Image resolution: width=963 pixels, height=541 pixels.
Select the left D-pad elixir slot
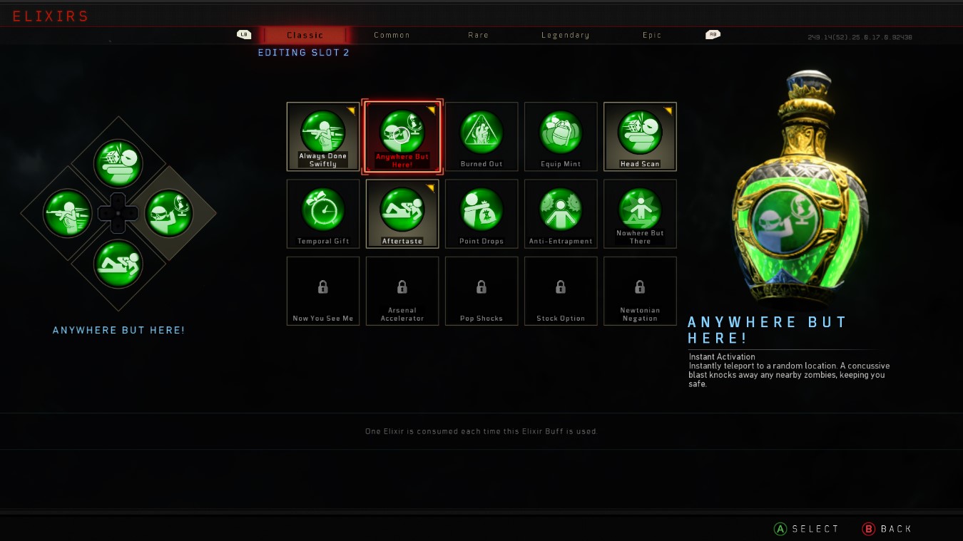[67, 214]
